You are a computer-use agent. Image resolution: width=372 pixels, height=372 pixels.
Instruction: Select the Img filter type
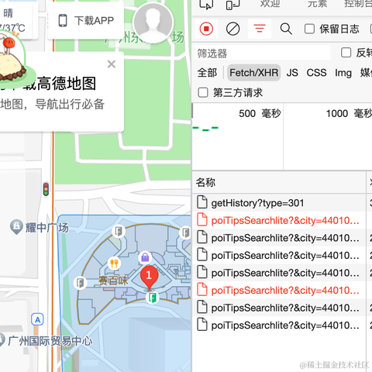(343, 73)
